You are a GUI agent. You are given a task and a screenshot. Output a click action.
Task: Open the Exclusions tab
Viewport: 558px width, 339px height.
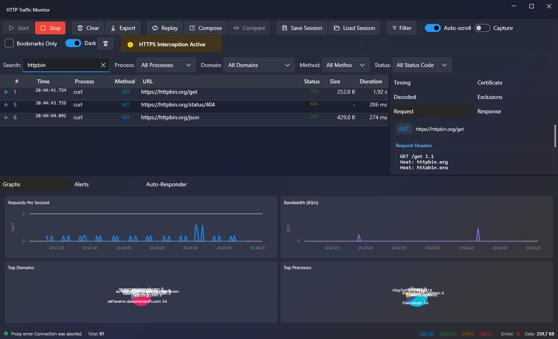point(516,97)
